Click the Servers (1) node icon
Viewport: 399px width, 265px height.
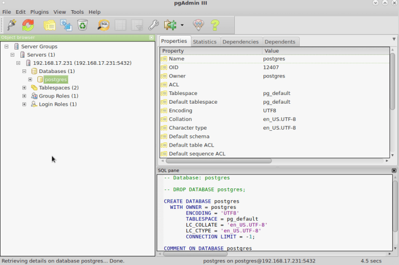pos(23,55)
